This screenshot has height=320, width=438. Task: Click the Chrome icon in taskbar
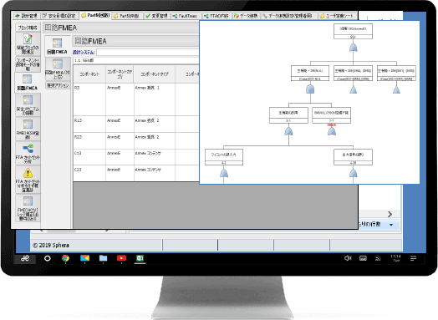[x=65, y=258]
